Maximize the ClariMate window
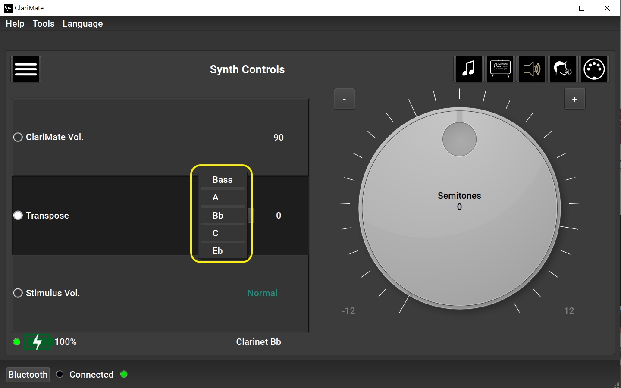This screenshot has width=621, height=388. coord(582,8)
